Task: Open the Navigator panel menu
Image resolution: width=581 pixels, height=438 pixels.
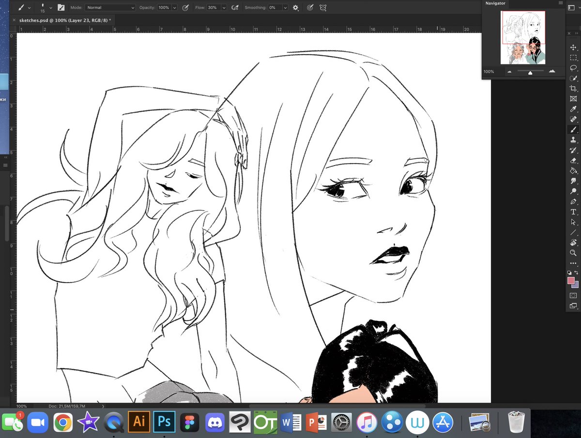Action: coord(560,3)
